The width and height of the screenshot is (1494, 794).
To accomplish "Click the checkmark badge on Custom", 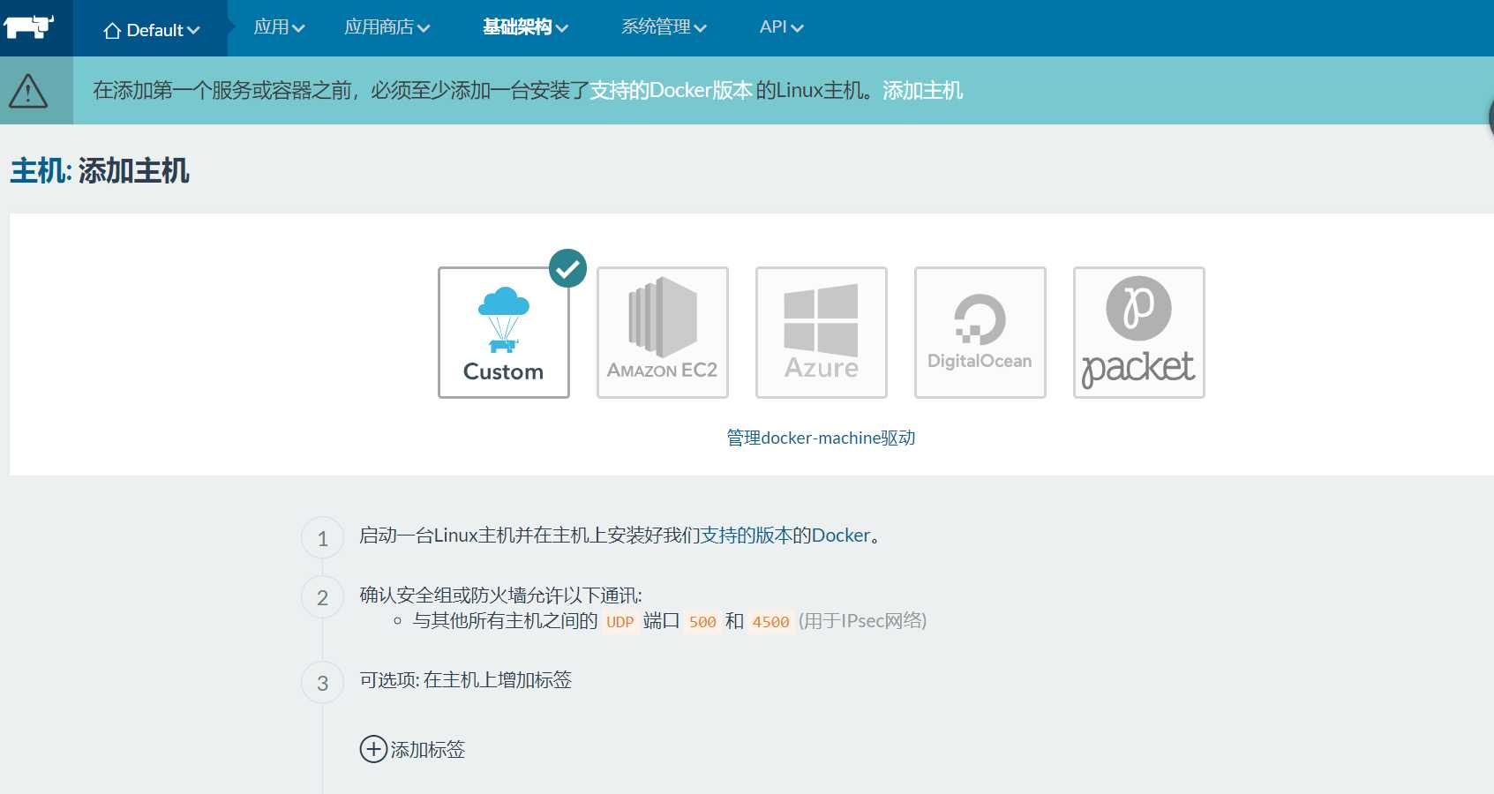I will 567,268.
